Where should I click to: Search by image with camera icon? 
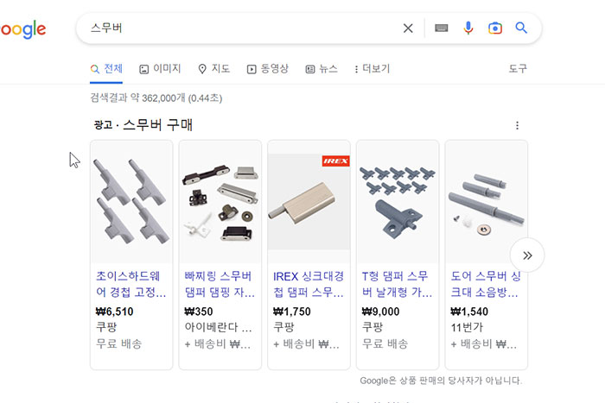point(495,28)
